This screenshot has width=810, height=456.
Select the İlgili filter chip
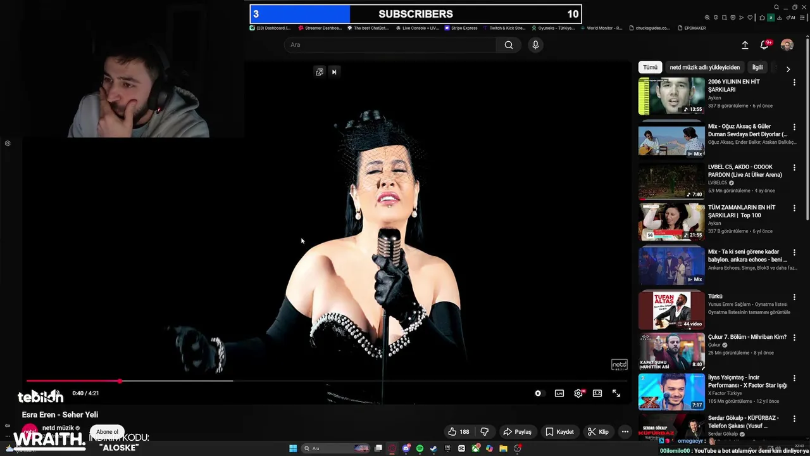(757, 67)
